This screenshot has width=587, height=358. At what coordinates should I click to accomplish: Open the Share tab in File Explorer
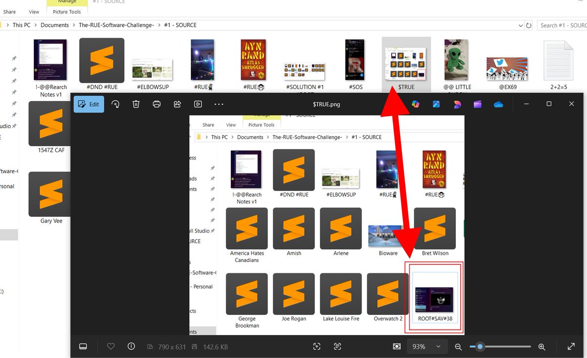(9, 12)
